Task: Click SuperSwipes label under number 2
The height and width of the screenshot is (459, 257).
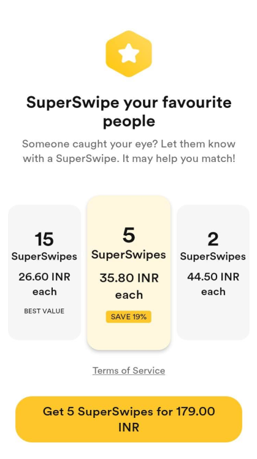Action: (x=213, y=256)
